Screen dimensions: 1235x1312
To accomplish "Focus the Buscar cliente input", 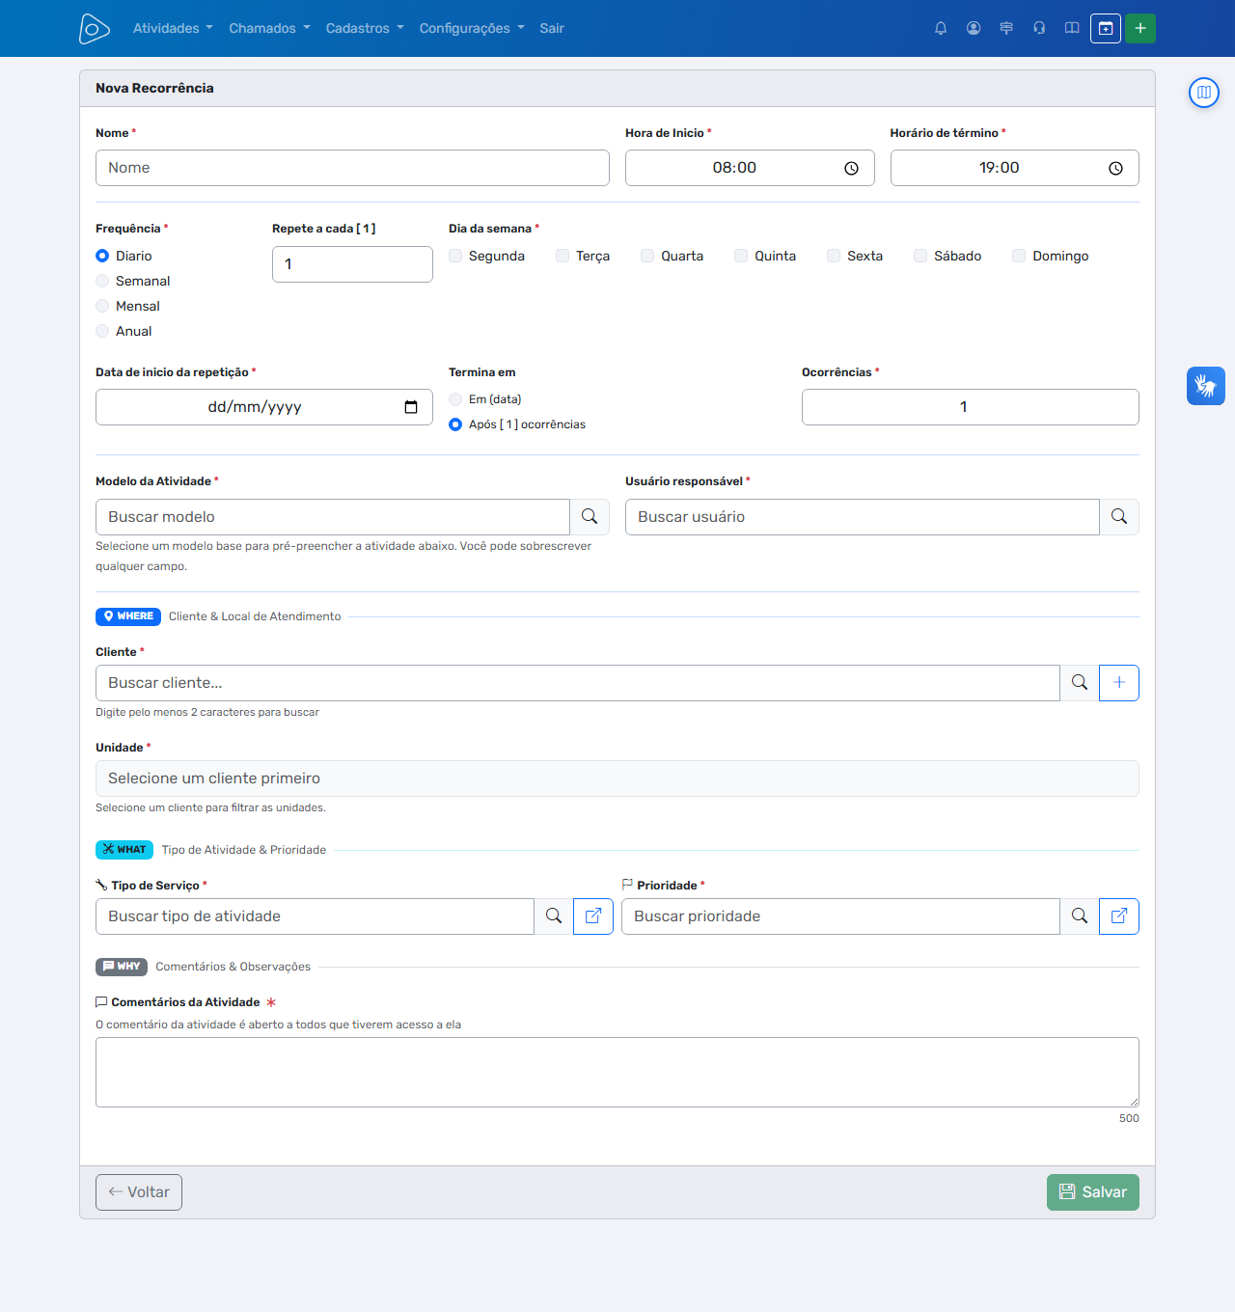I will pos(578,683).
